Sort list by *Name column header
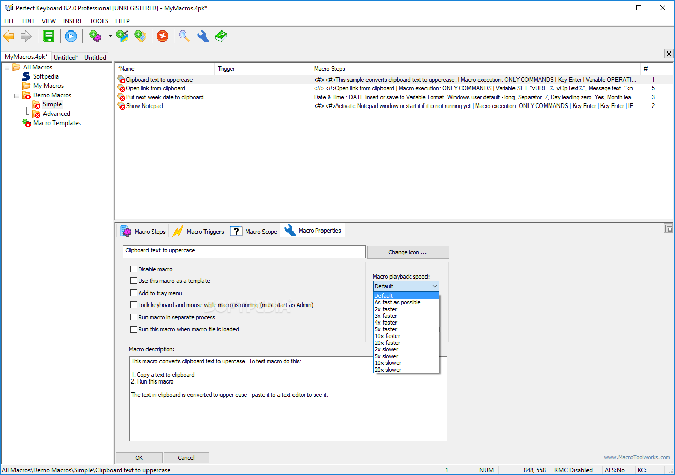This screenshot has height=475, width=675. 165,69
